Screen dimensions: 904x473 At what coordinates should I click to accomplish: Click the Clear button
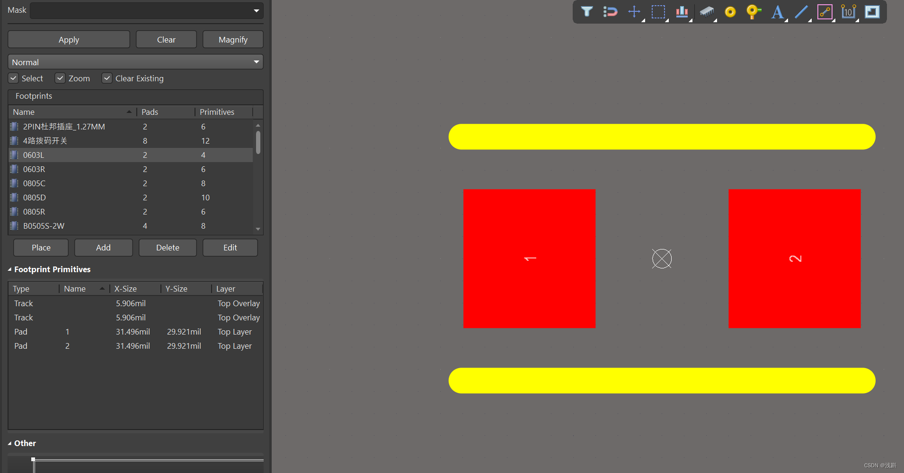(x=166, y=40)
